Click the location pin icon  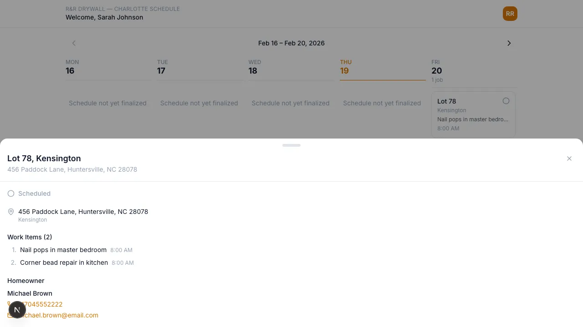(11, 212)
